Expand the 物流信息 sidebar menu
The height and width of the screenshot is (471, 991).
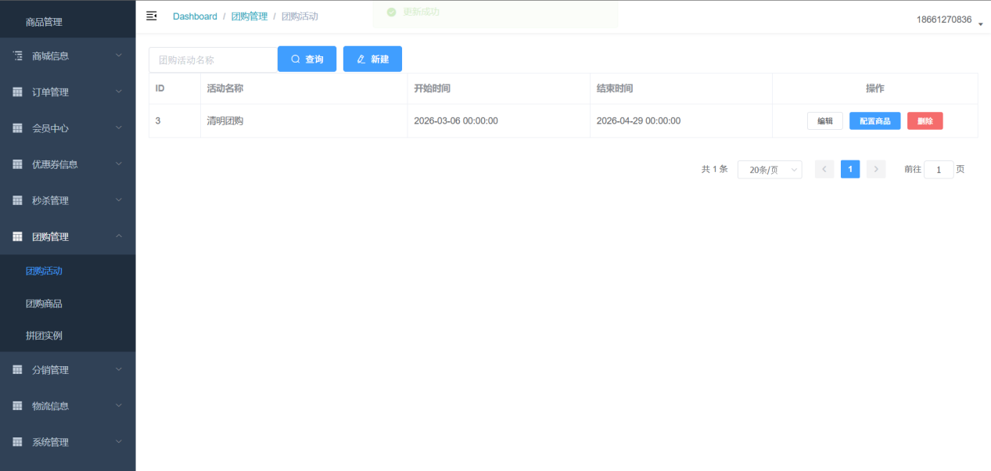[67, 406]
